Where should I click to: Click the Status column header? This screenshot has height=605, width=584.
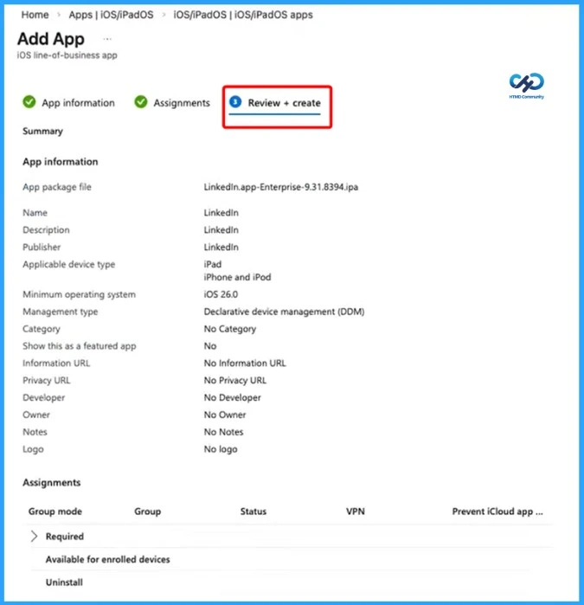pyautogui.click(x=253, y=512)
